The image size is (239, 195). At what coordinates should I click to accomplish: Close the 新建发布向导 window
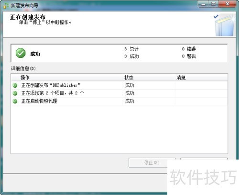click(x=228, y=4)
